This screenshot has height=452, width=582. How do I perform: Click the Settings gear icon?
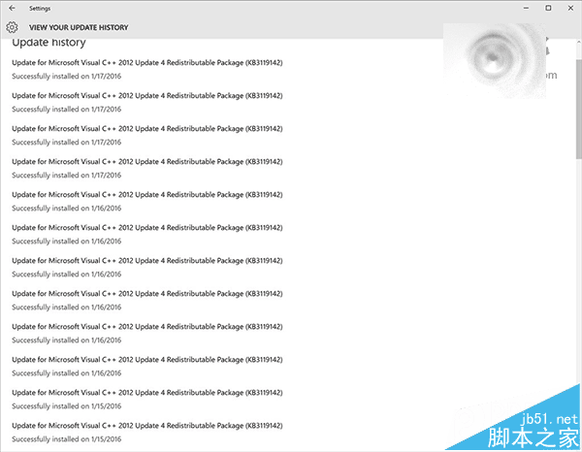12,27
